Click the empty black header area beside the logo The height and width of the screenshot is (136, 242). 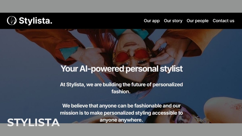[98, 21]
